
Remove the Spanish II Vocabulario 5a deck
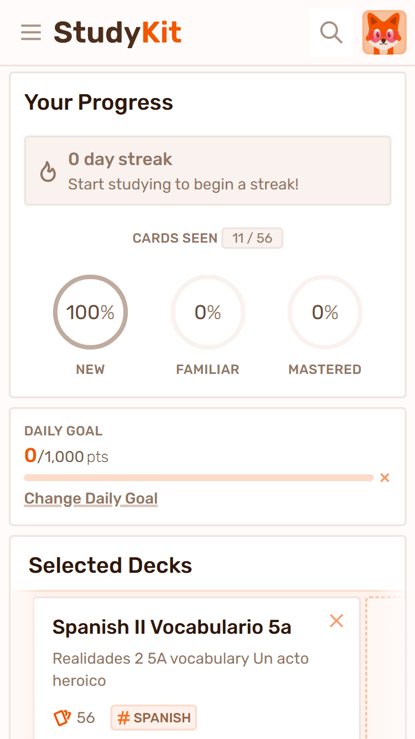click(336, 620)
